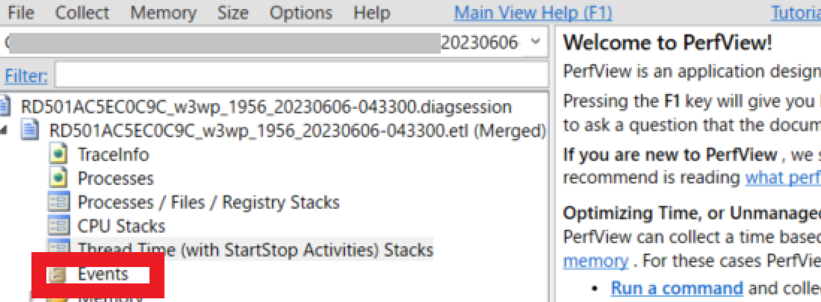
Task: Collapse the .etl (Merged) tree node
Action: coord(7,131)
